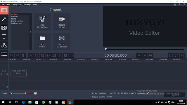The height and width of the screenshot is (105, 187).
Task: Click the Drag your files here area
Action: [18, 72]
